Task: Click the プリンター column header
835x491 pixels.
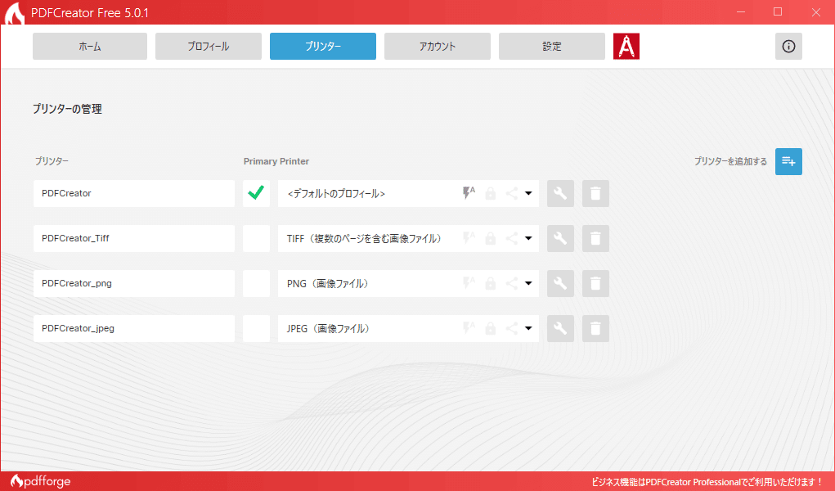Action: pyautogui.click(x=52, y=161)
